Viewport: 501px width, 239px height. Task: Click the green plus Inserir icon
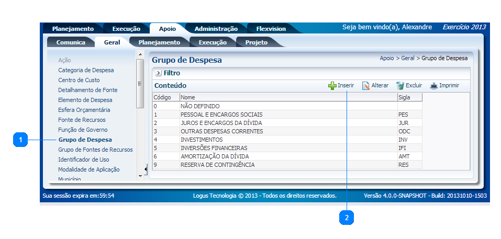332,86
